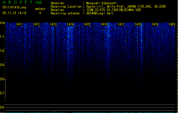Click the 1416 time marker

click(x=104, y=24)
